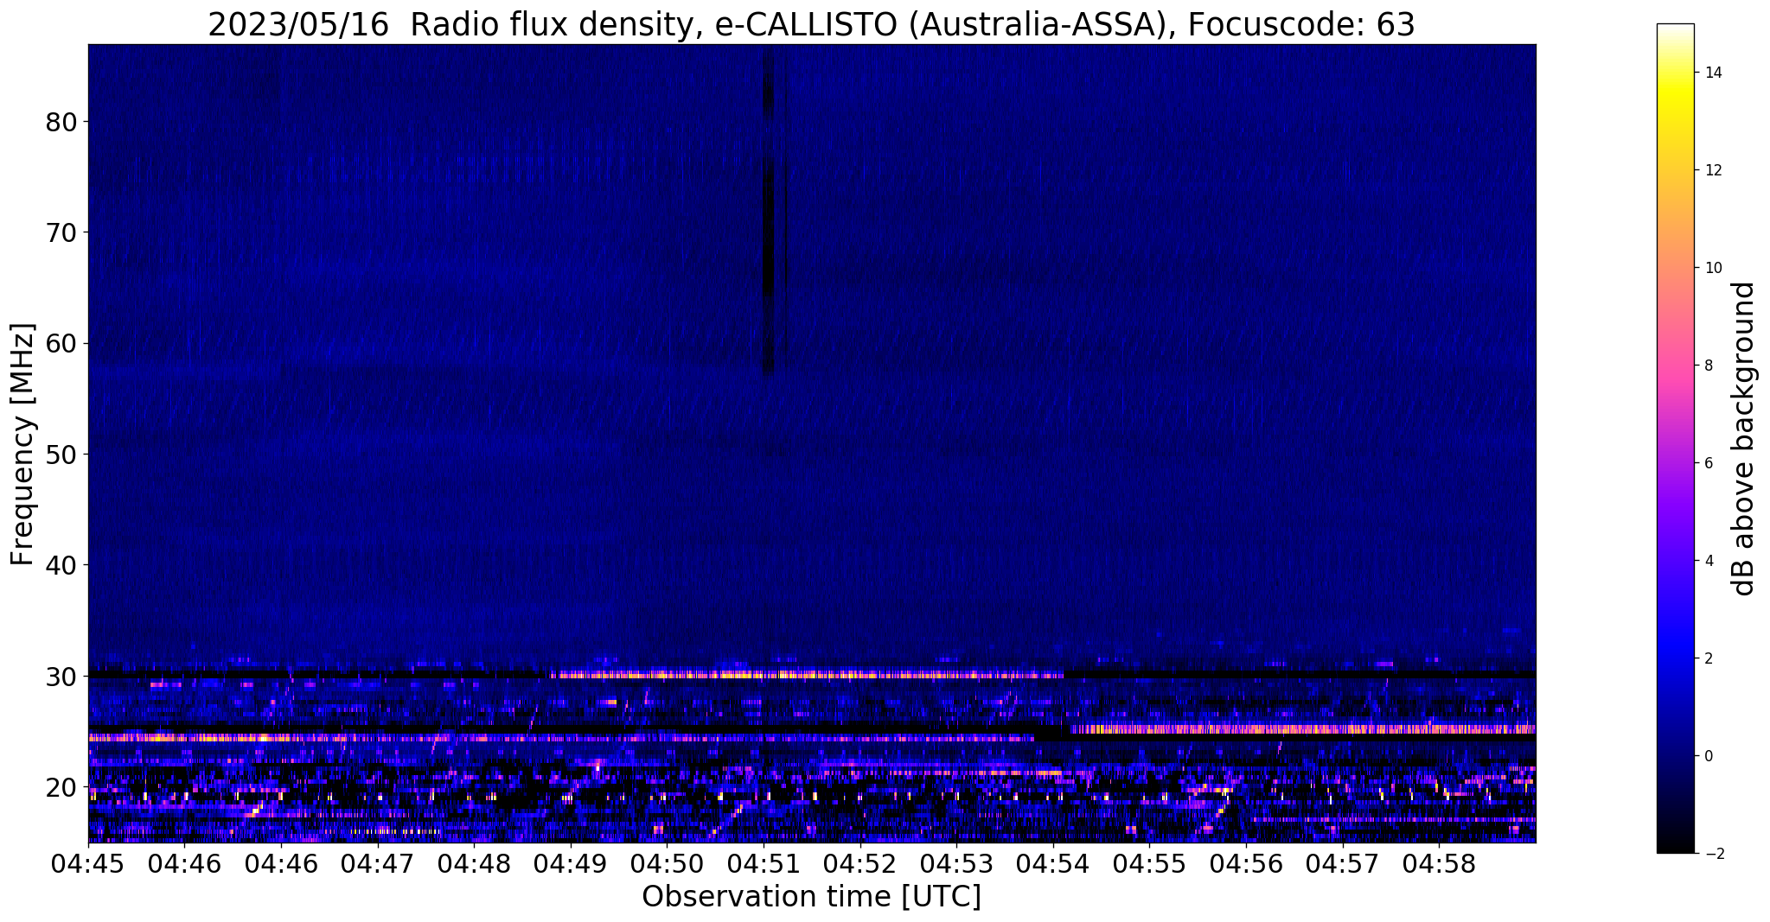
Task: Click the 04:58 time tick label
Action: click(1440, 863)
